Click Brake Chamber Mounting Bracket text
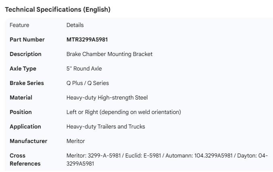 [x=109, y=54]
